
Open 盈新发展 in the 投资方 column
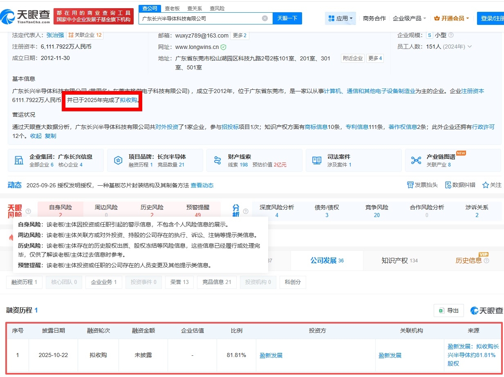pyautogui.click(x=271, y=355)
